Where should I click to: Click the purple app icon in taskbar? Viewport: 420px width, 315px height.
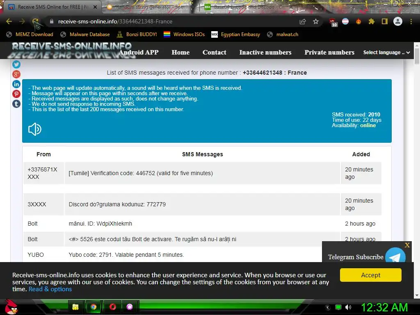click(130, 307)
